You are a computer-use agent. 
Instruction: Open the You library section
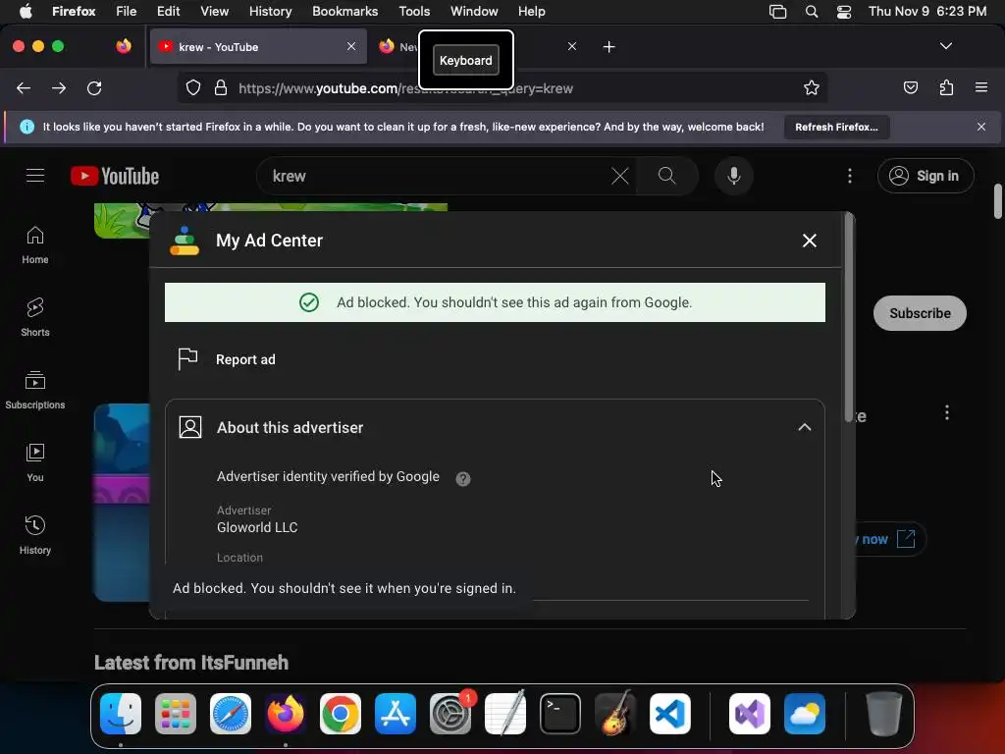coord(35,462)
